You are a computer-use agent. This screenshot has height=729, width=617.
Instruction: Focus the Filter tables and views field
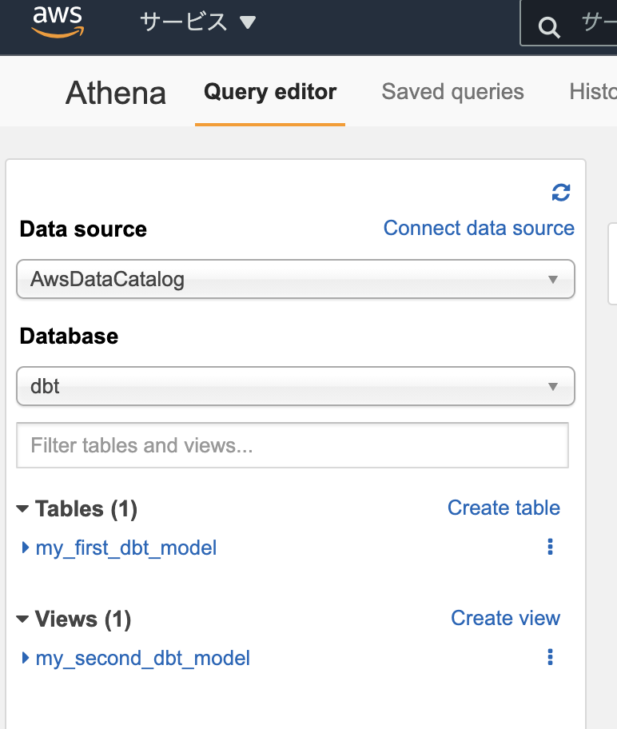(293, 445)
